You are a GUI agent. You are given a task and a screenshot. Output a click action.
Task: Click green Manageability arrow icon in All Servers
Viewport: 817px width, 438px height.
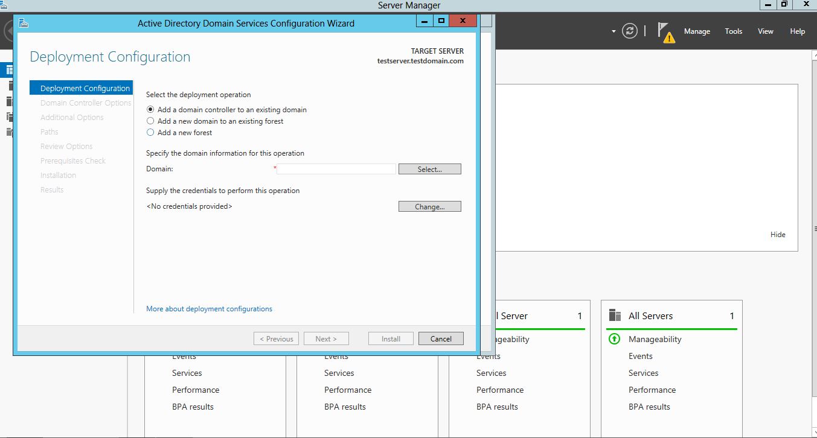[x=614, y=339]
